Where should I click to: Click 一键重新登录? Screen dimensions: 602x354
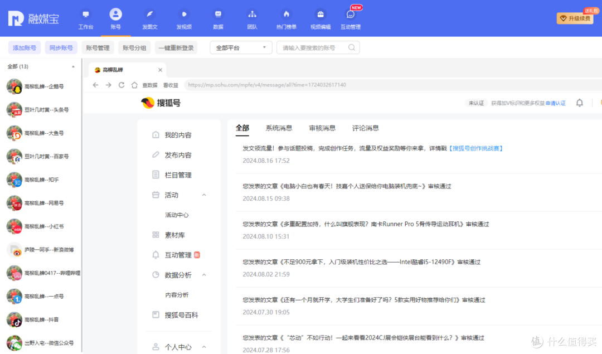176,47
